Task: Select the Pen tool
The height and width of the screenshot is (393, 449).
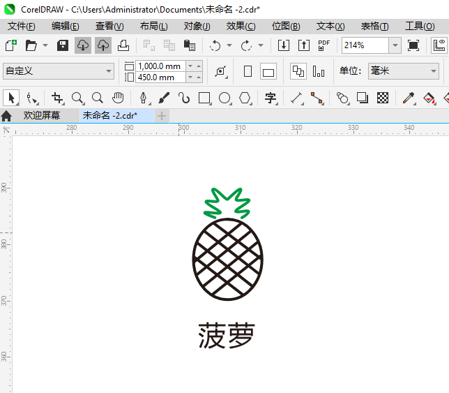Action: tap(144, 98)
